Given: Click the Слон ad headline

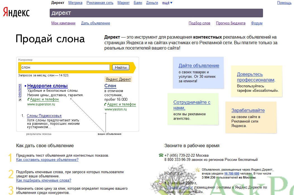Looking at the screenshot, I should point(110,86).
